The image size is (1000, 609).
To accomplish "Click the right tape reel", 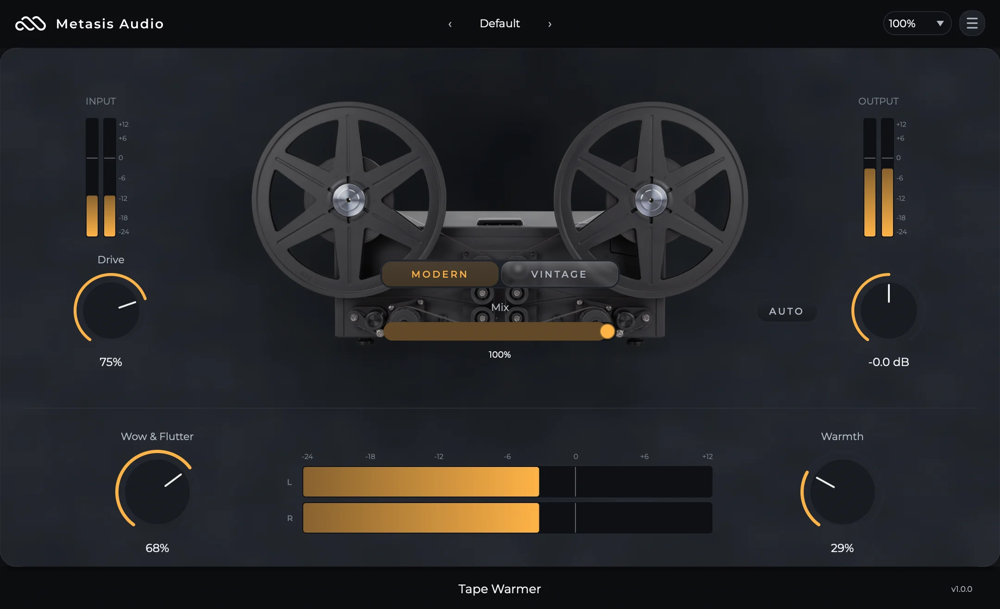I will pos(651,199).
